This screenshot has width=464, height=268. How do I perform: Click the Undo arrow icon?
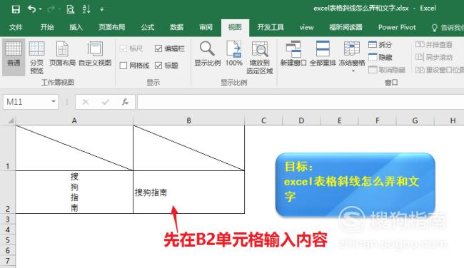pyautogui.click(x=32, y=9)
